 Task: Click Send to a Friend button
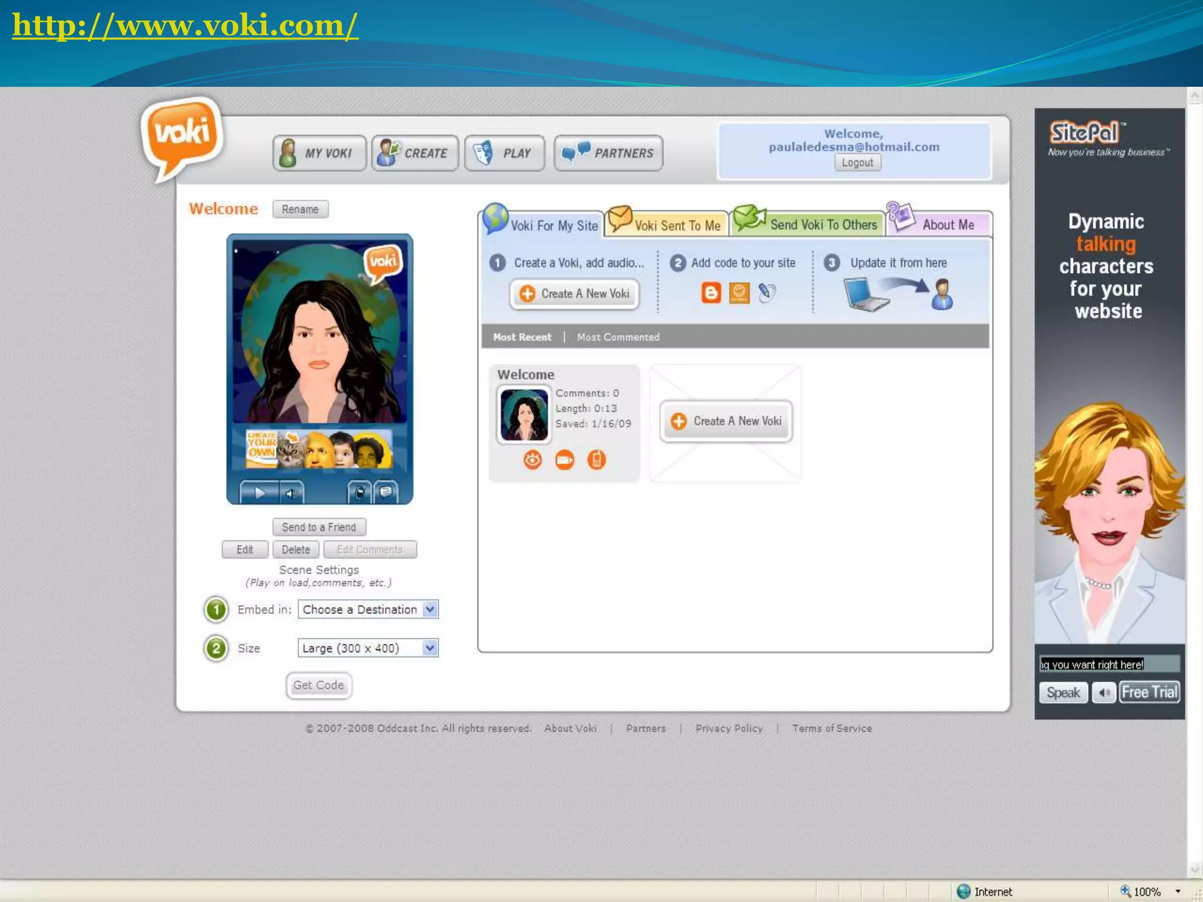(319, 527)
